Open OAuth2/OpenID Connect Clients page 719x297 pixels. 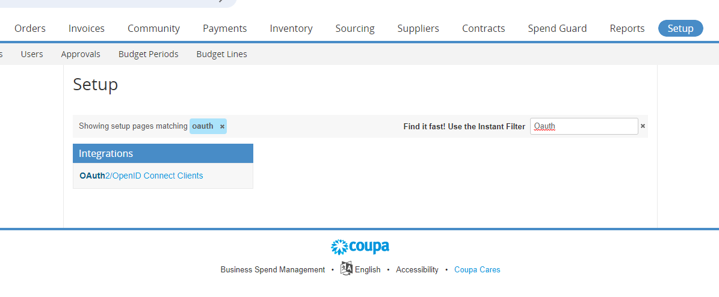coord(141,176)
